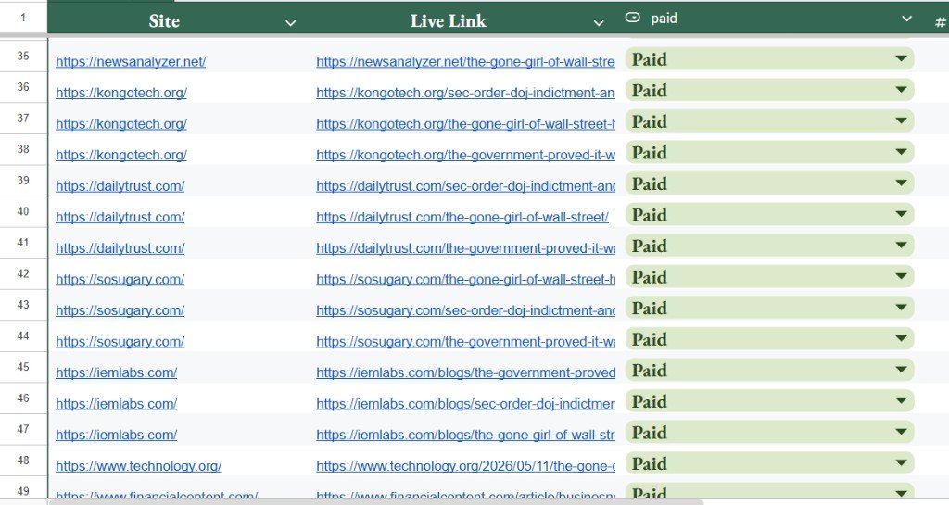Screen dimensions: 949x505
Task: Select row 48 header
Action: [23, 461]
